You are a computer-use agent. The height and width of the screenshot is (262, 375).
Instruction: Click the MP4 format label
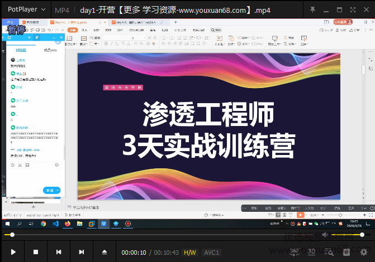[61, 10]
